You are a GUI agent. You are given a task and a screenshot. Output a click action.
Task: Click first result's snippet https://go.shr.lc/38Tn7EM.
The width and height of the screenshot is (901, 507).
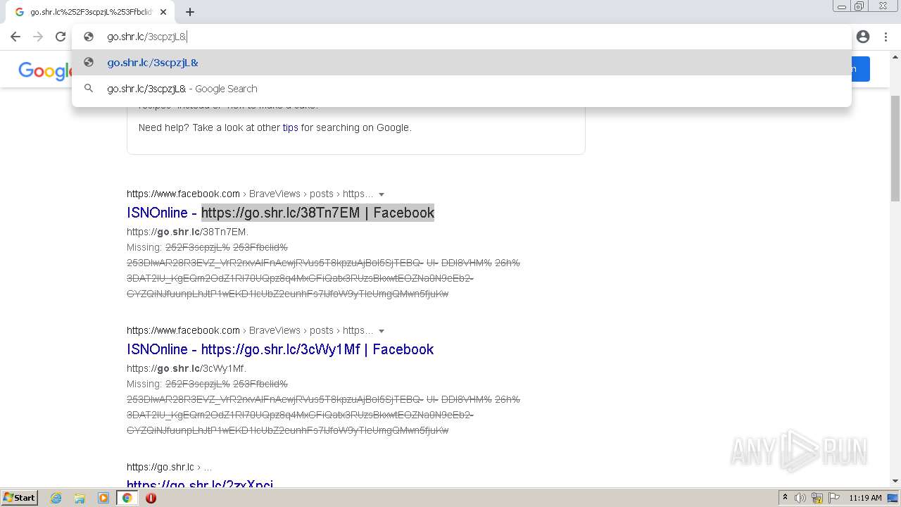(187, 232)
